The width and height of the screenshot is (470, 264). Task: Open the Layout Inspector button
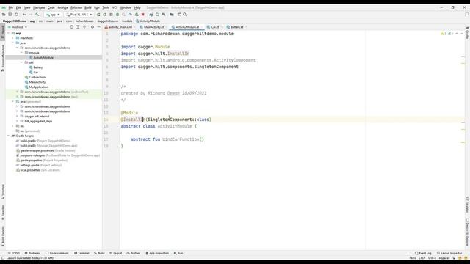[449, 253]
